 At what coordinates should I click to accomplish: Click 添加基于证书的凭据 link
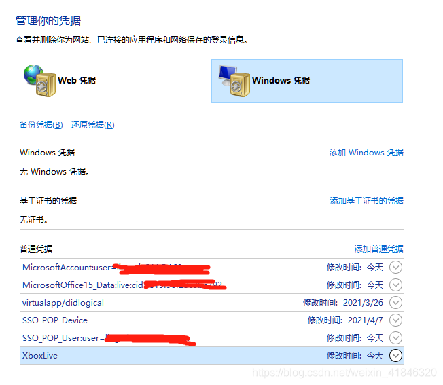[366, 201]
